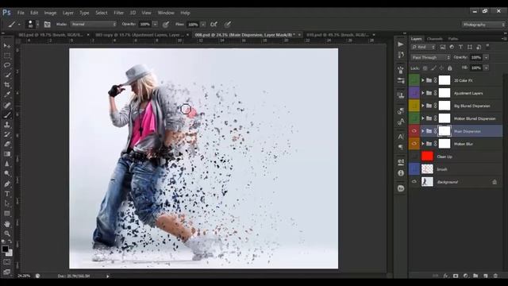Open the File menu
This screenshot has height=286, width=508.
21,13
